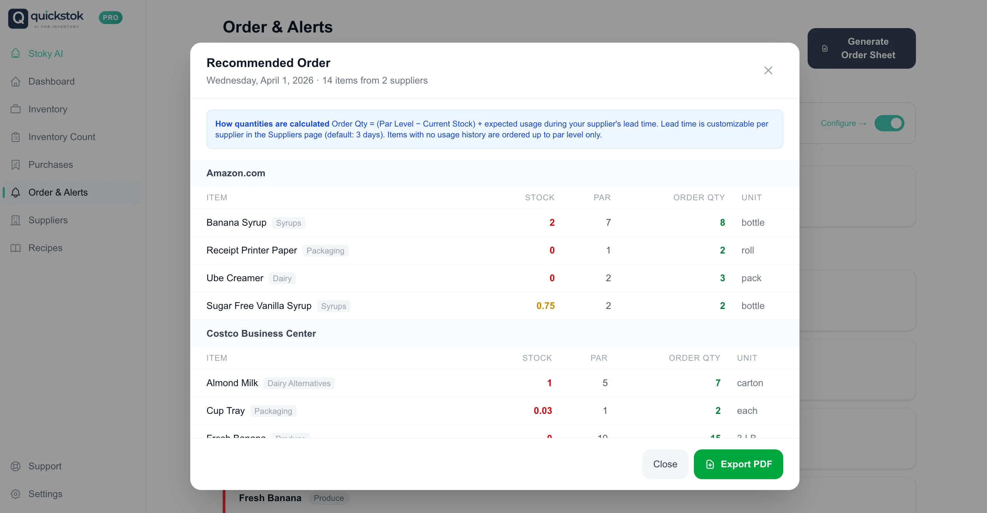The image size is (987, 513).
Task: Go to Inventory Count page
Action: tap(62, 137)
